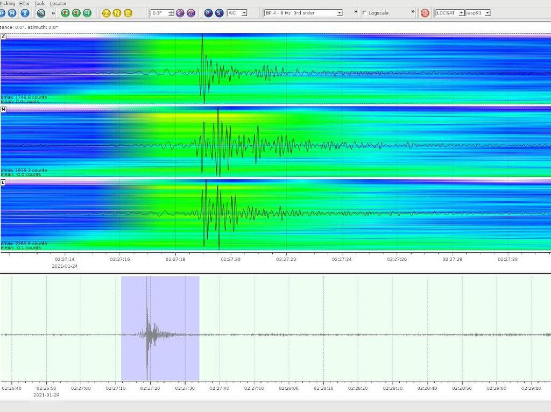This screenshot has width=551, height=412.
Task: Click the blue up-arrow round icon
Action: coord(25,13)
